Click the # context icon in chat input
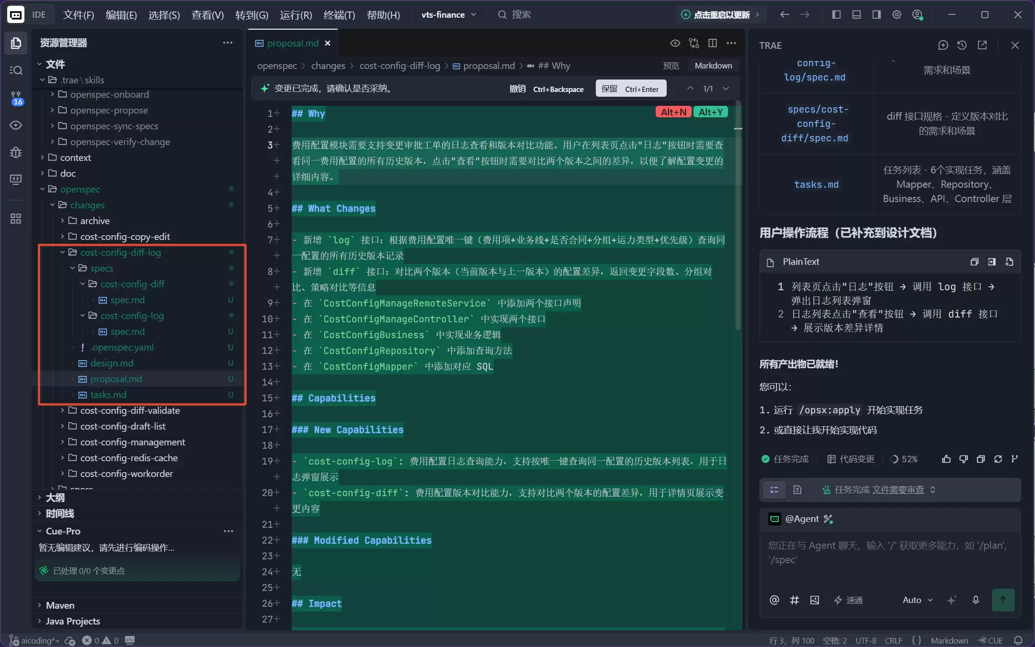Image resolution: width=1035 pixels, height=647 pixels. click(x=794, y=600)
